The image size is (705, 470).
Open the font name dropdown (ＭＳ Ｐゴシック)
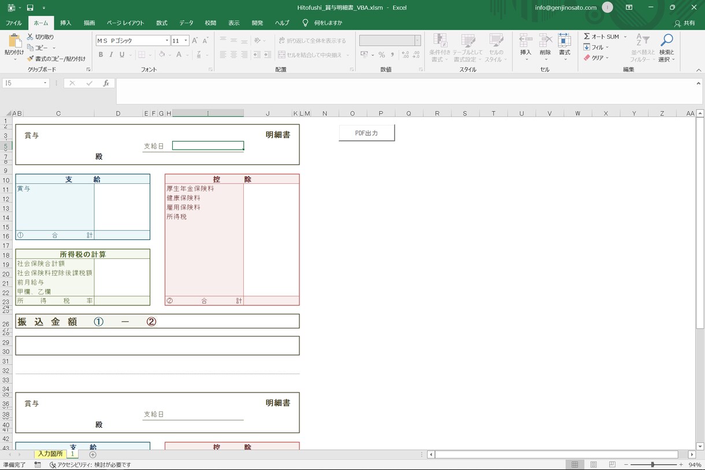167,40
